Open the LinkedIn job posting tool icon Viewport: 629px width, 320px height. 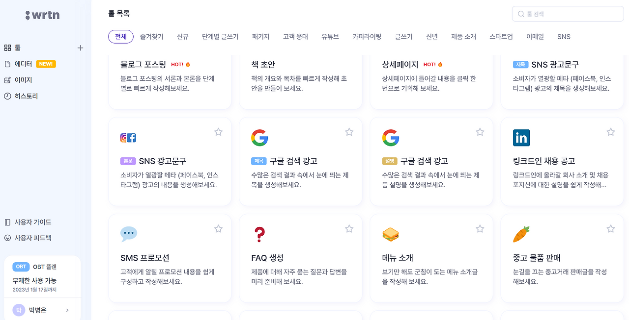pos(521,138)
